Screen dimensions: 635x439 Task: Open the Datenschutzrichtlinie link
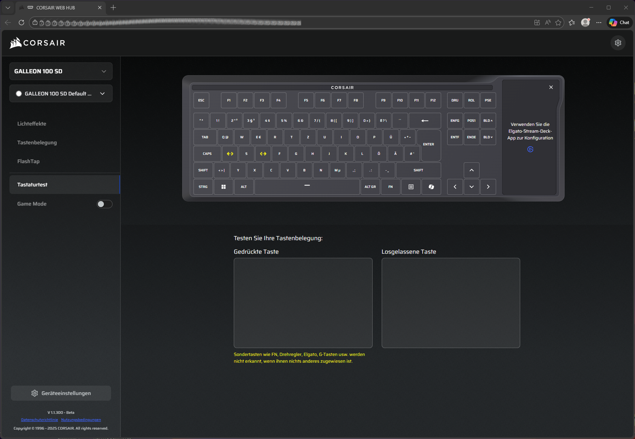coord(40,420)
